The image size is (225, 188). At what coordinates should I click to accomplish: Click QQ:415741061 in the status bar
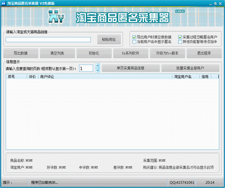click(x=182, y=182)
